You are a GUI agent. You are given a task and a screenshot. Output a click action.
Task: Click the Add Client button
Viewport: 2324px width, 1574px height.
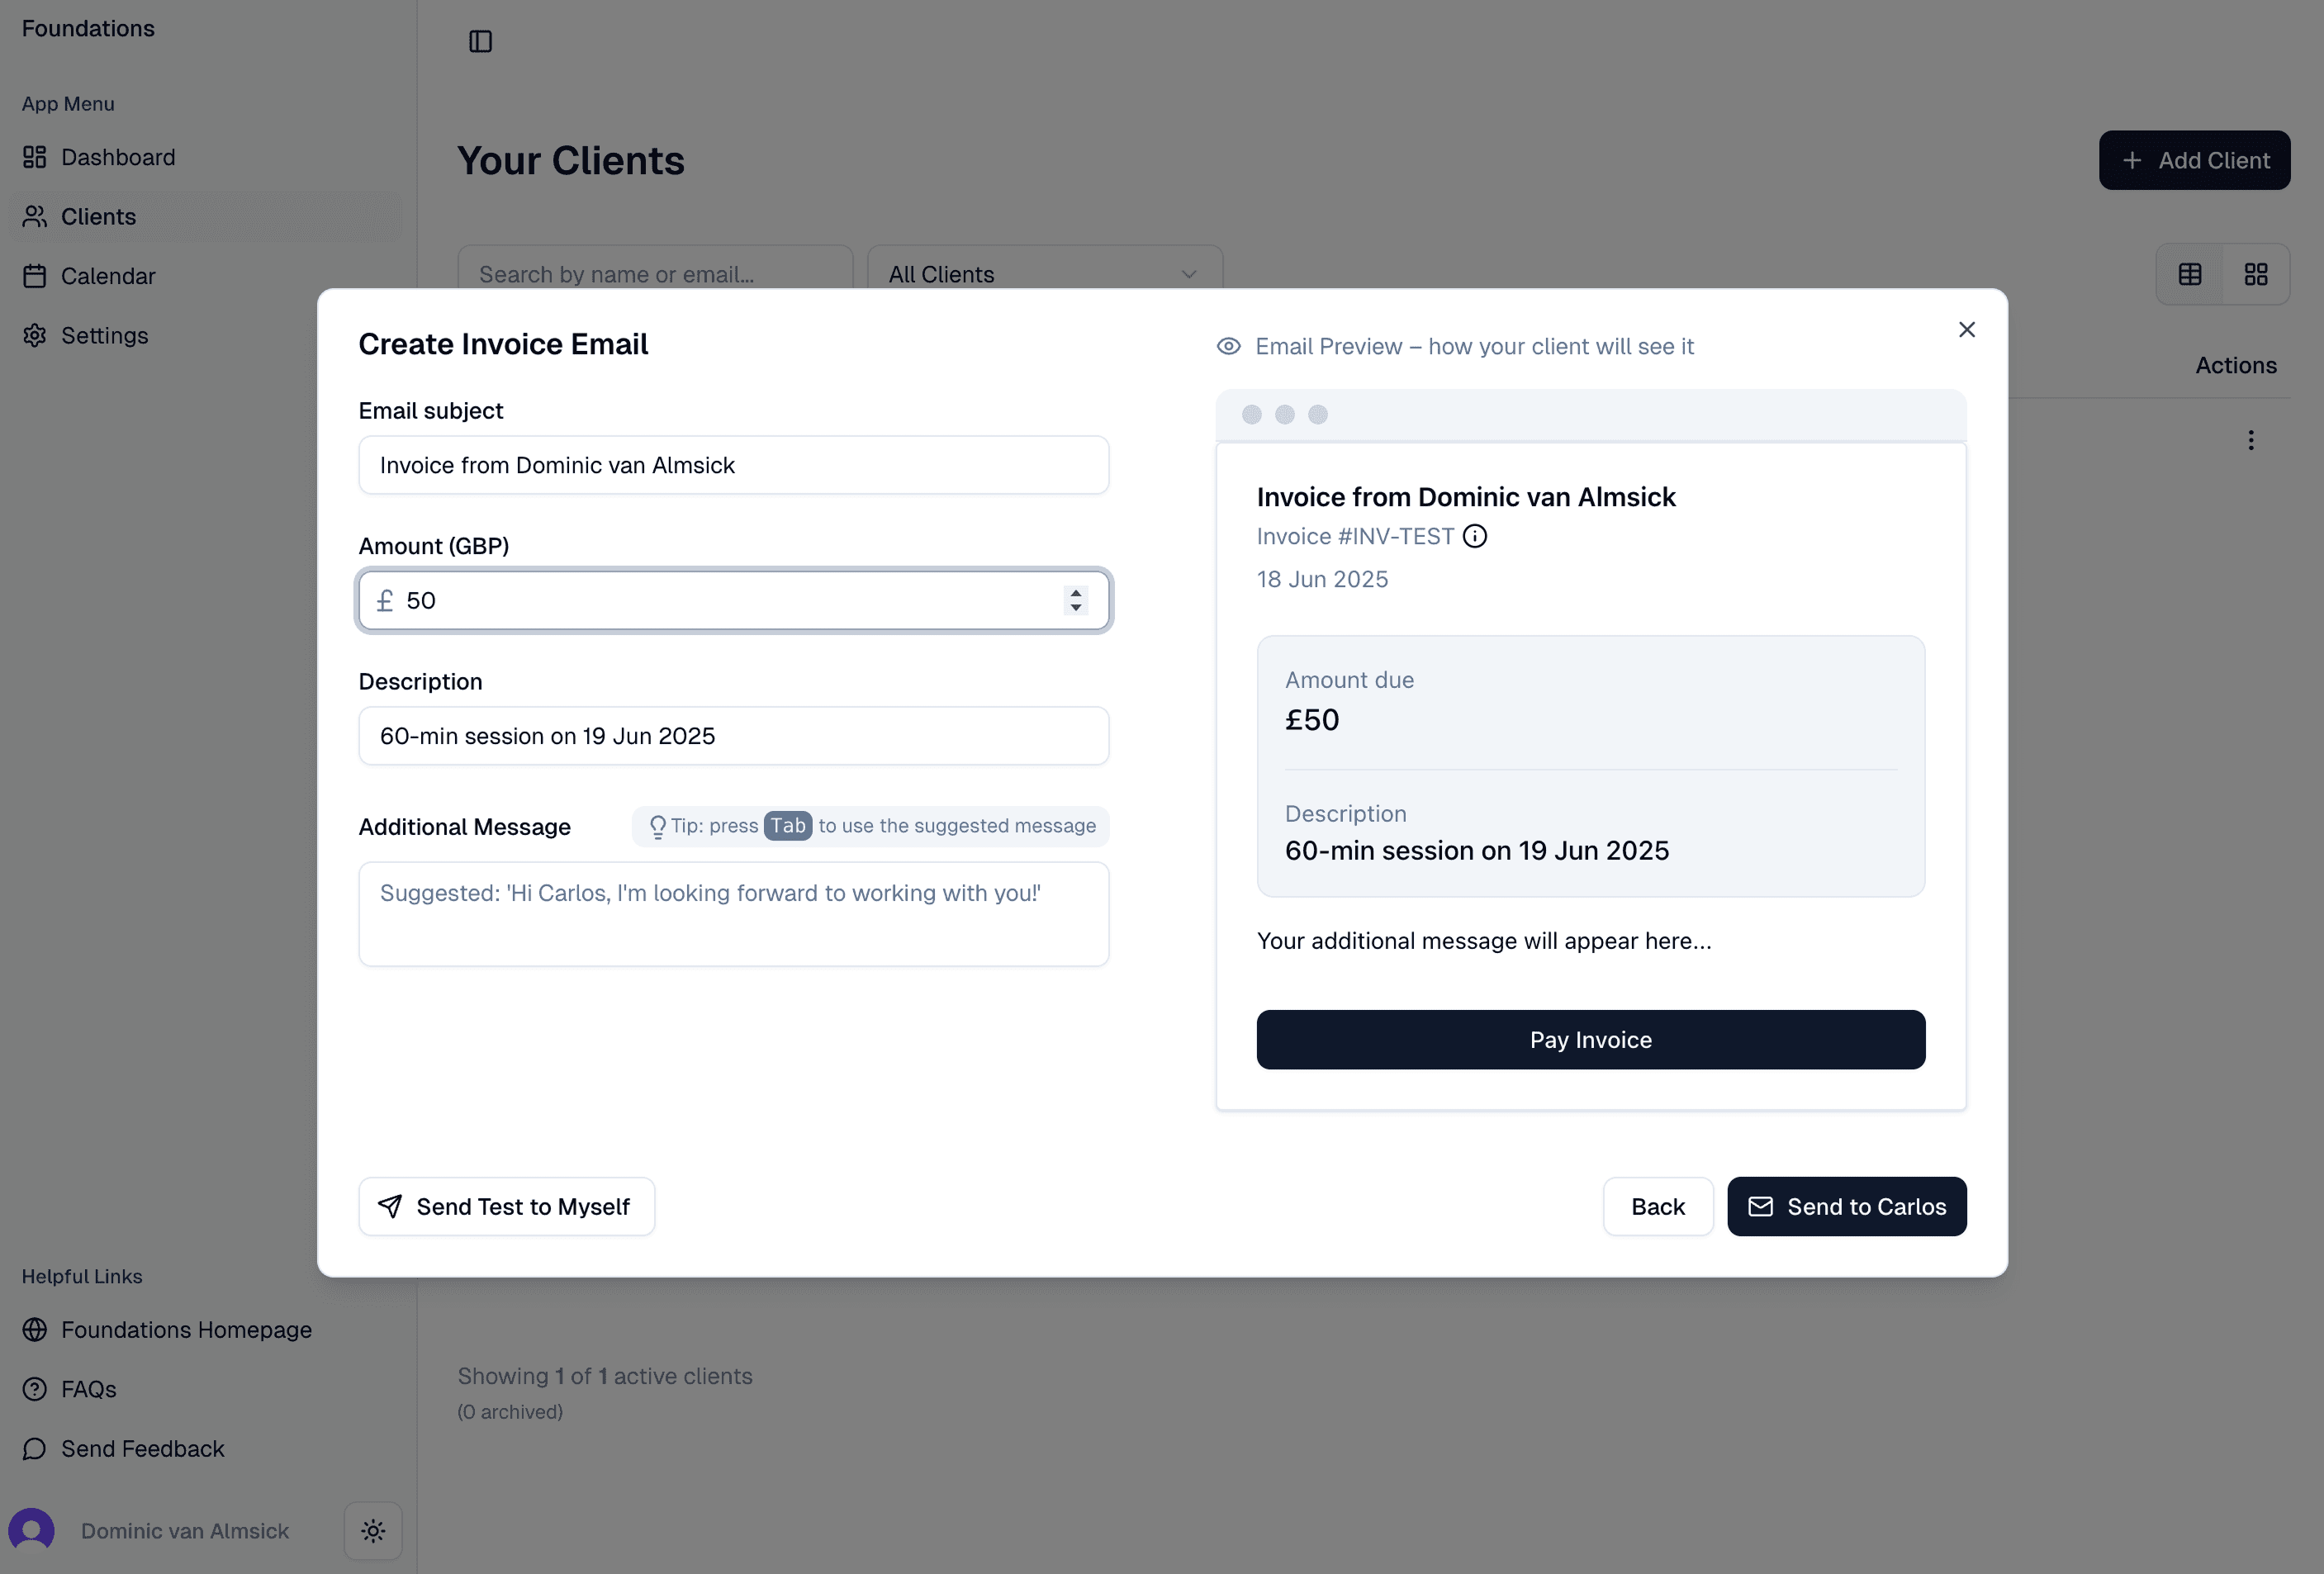coord(2194,160)
